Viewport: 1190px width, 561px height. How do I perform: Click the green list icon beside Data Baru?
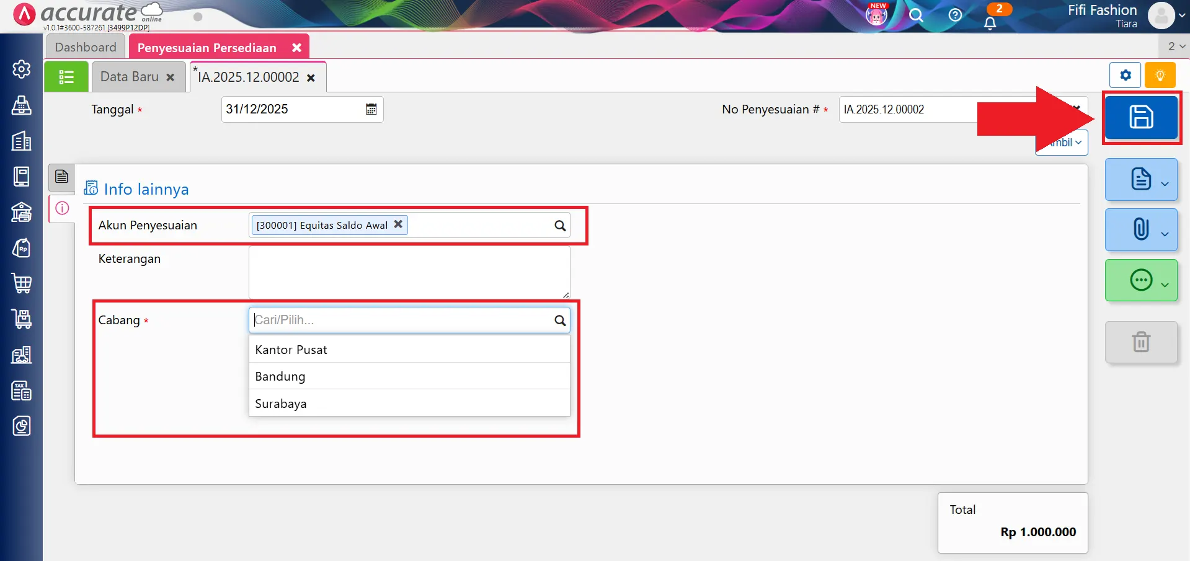tap(66, 76)
